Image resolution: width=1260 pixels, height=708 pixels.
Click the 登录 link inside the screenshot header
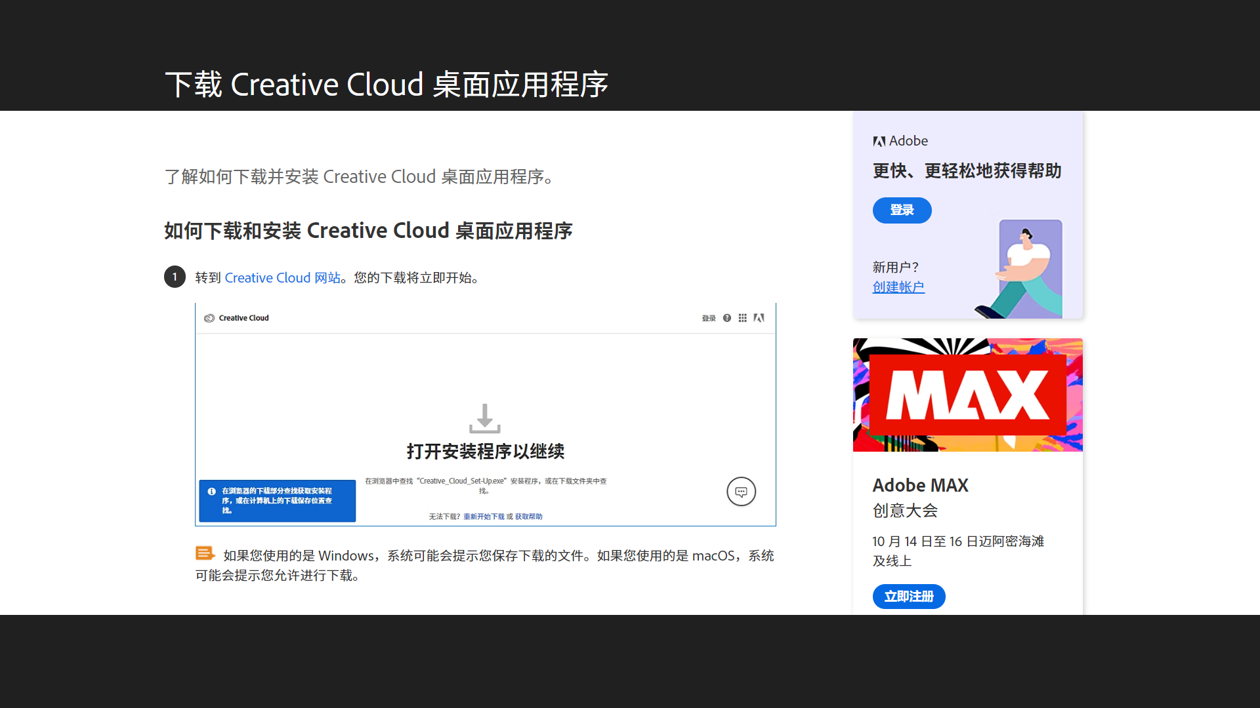[x=709, y=318]
